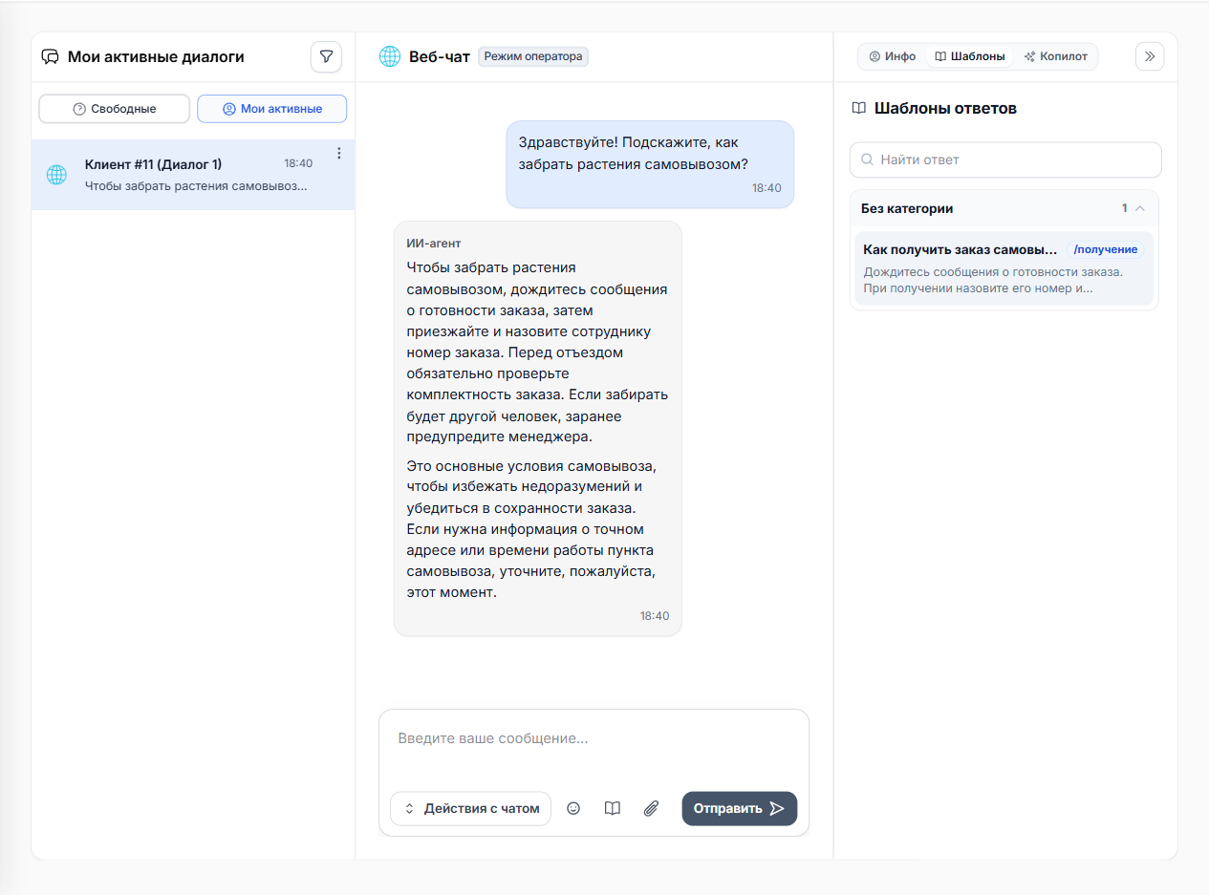Switch to the Свободные dialogs toggle

pos(115,109)
